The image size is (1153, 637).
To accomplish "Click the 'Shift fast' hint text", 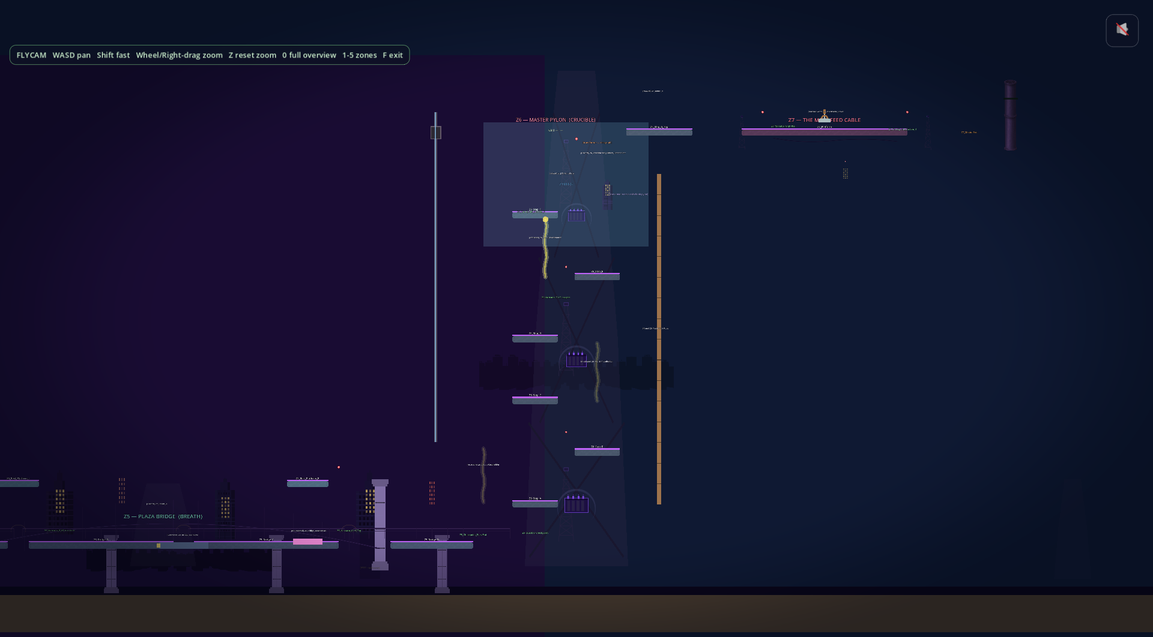I will [113, 55].
